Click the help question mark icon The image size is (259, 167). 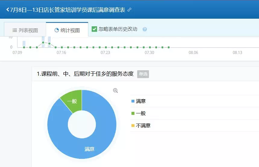point(145,29)
